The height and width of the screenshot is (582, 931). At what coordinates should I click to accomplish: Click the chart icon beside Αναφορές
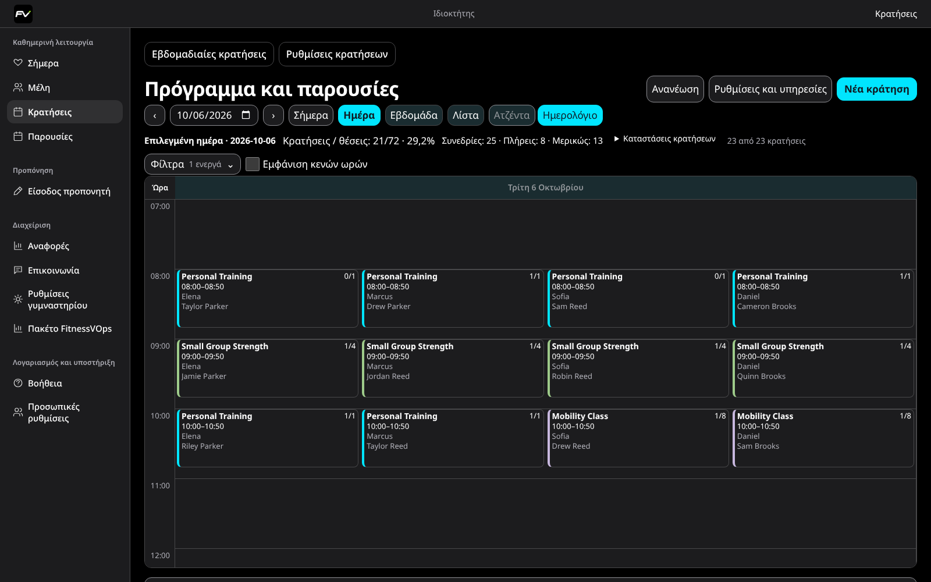coord(18,246)
